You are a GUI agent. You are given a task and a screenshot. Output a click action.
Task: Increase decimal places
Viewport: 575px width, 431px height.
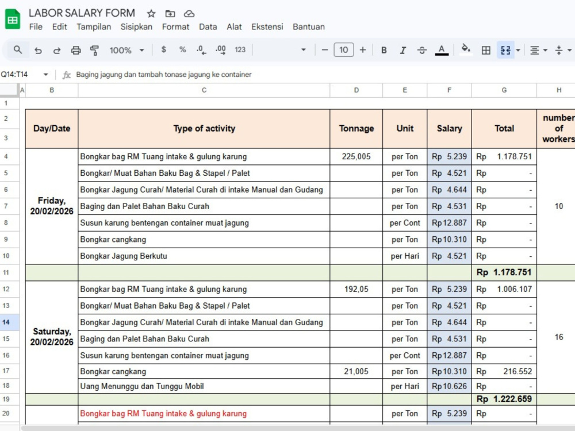coord(221,50)
